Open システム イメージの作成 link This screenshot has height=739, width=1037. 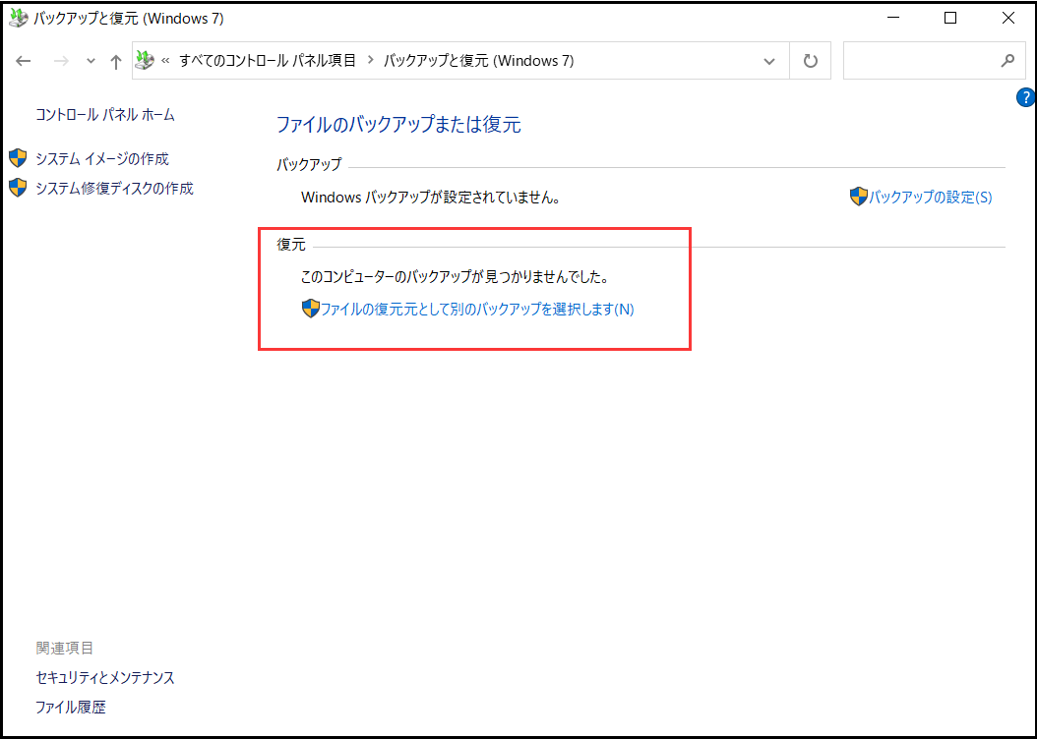coord(102,158)
